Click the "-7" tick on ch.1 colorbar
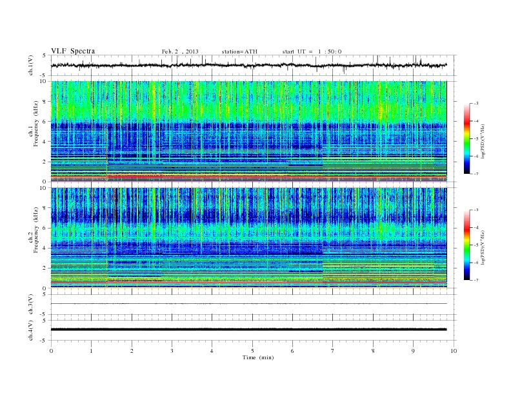Screen dimensions: 511x394 click(x=476, y=174)
